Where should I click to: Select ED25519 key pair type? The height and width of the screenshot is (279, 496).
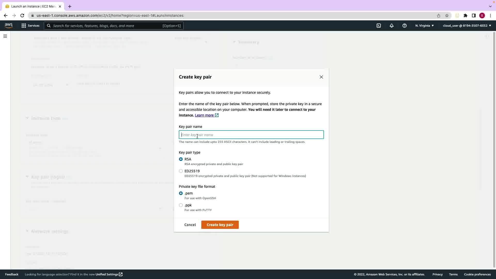[x=181, y=171]
